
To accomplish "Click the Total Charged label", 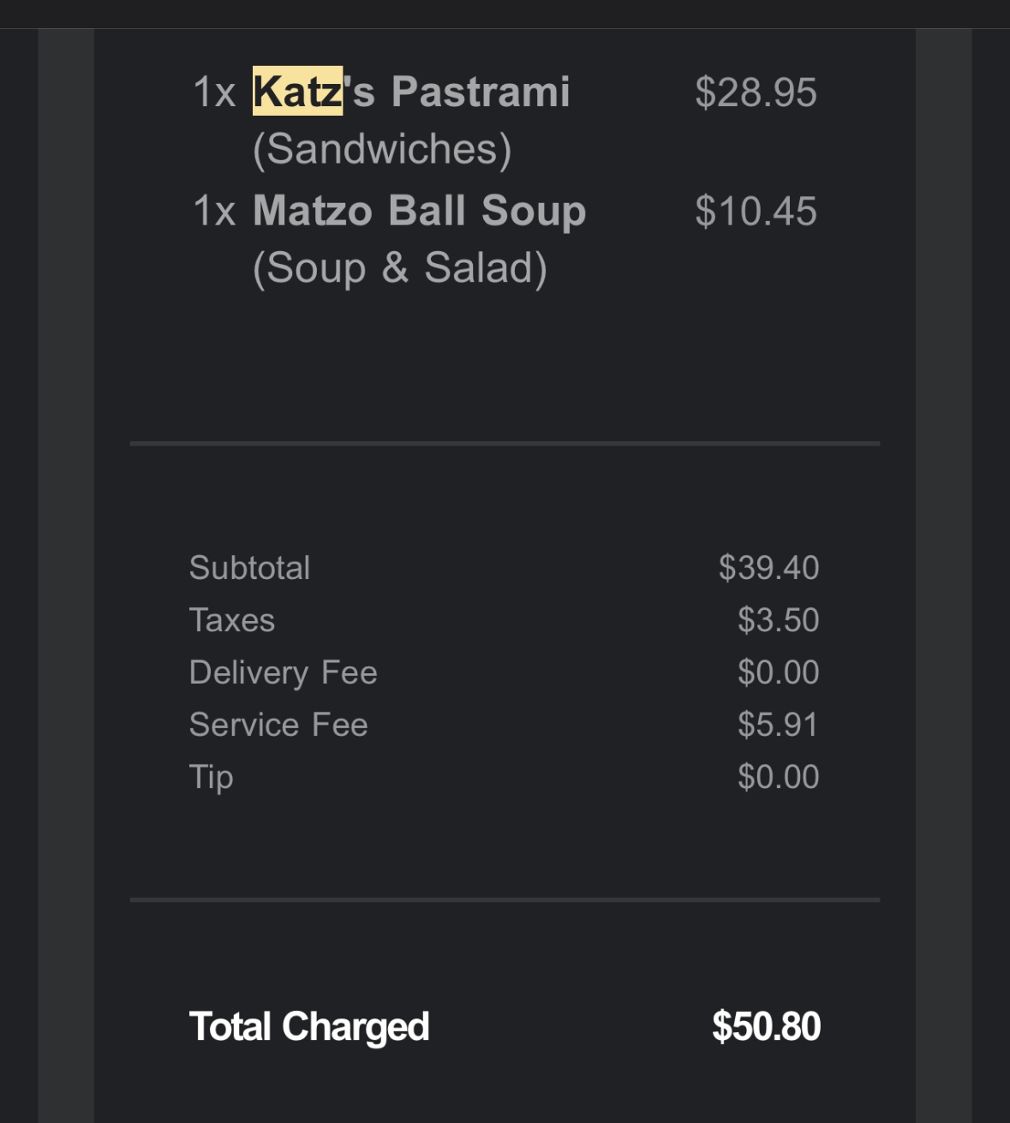I will coord(308,1026).
